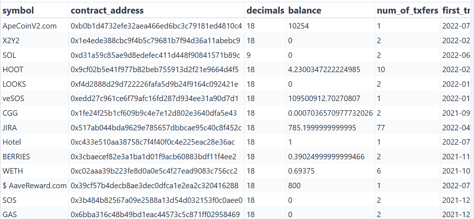Image resolution: width=474 pixels, height=219 pixels.
Task: Click contract address starting 0xc433e510aa38
Action: click(153, 142)
